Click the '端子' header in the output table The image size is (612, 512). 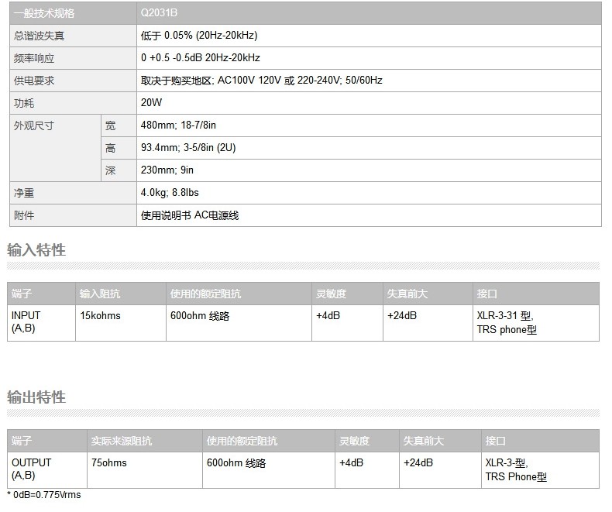[47, 441]
